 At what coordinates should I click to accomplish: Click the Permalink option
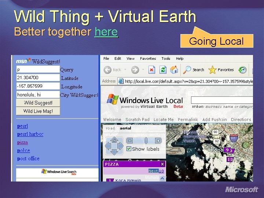click(188, 120)
